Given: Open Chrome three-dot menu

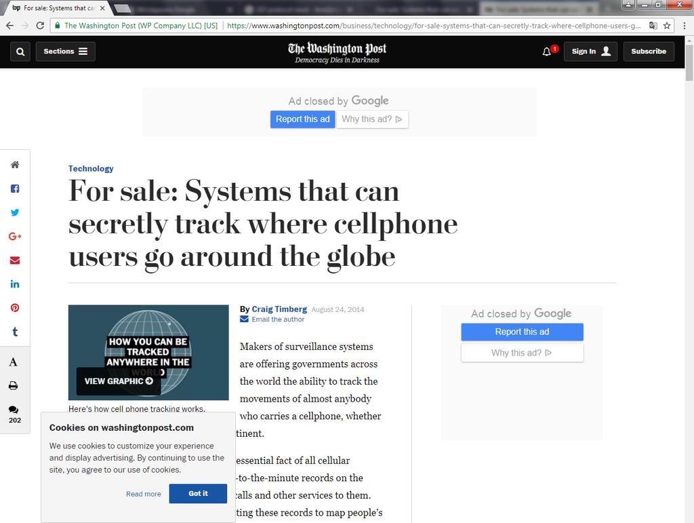Looking at the screenshot, I should click(x=685, y=26).
